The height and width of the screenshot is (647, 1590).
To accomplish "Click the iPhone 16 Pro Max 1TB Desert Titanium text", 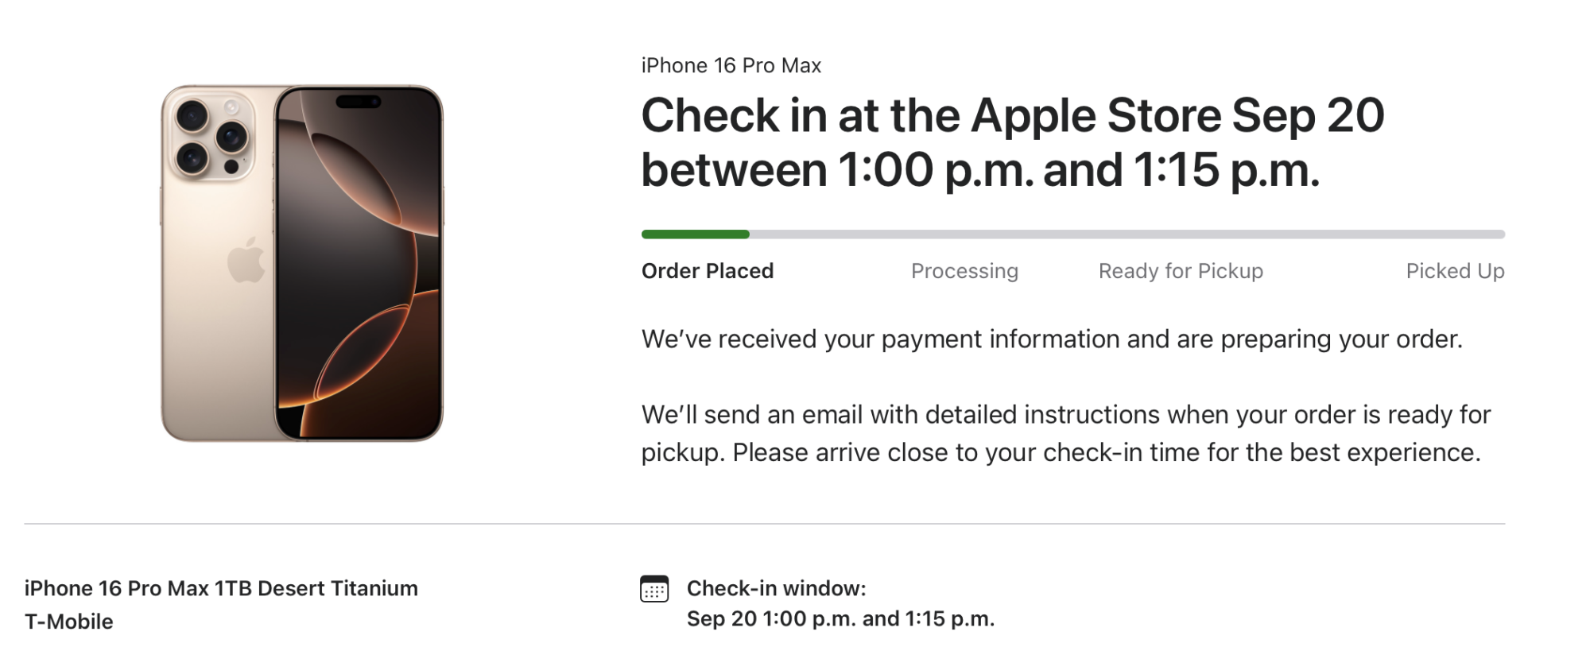I will coord(221,588).
